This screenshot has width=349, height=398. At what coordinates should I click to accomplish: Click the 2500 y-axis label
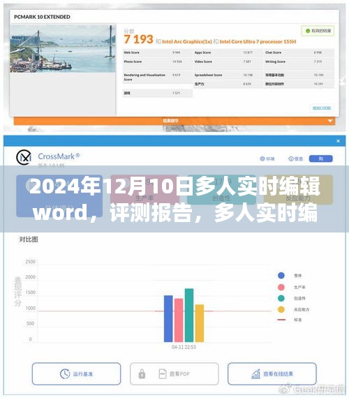30,261
